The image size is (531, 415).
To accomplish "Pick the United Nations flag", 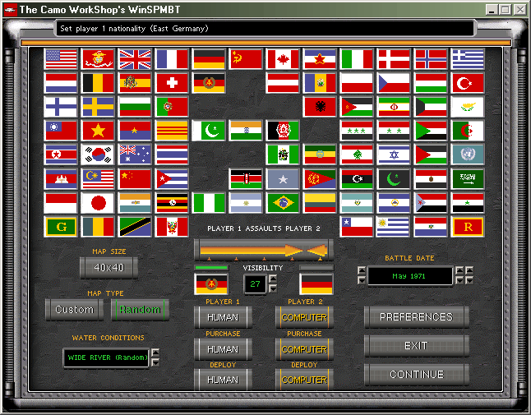I will pyautogui.click(x=468, y=154).
